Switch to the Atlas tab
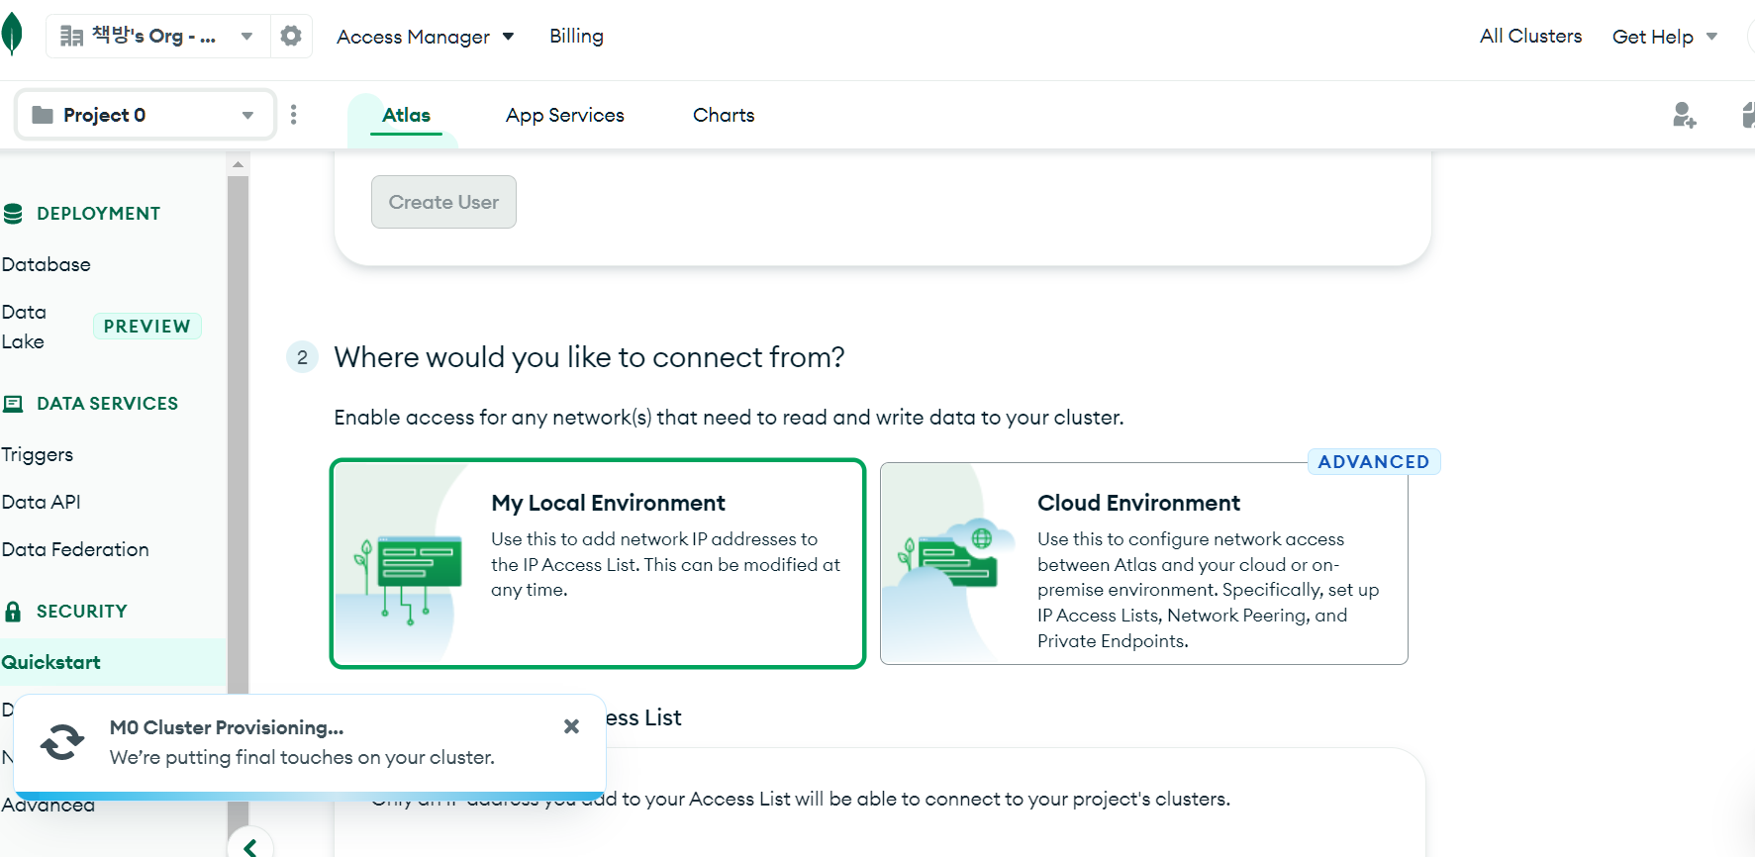This screenshot has width=1755, height=857. 406,115
